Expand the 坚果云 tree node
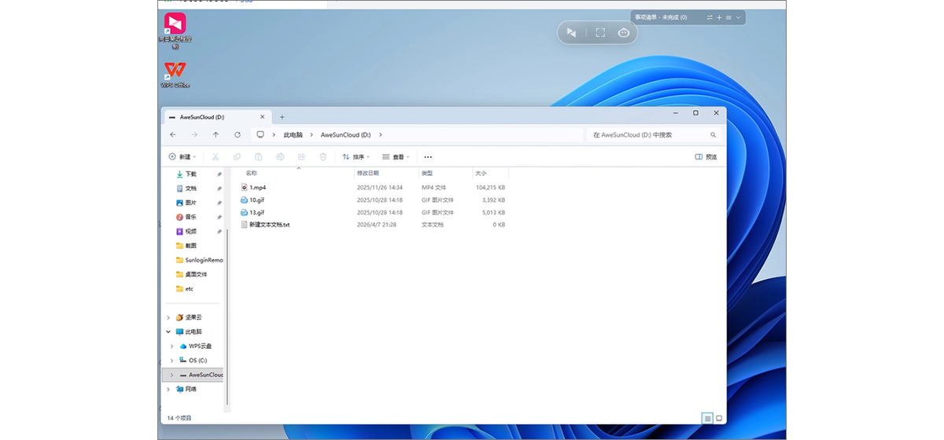Screen dimensions: 944x440 pyautogui.click(x=168, y=317)
